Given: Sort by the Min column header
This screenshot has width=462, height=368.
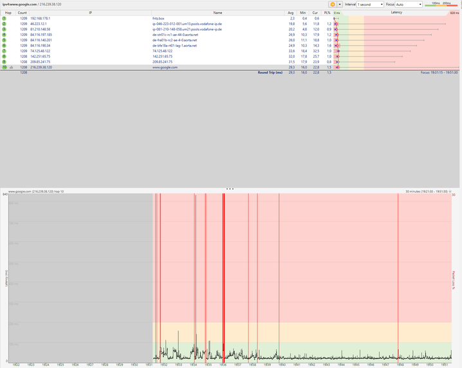Looking at the screenshot, I should (302, 13).
